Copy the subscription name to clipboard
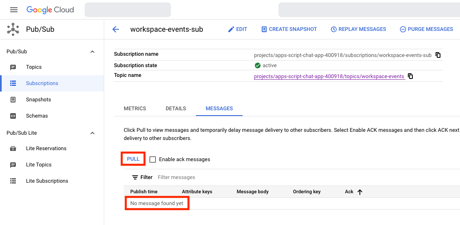The image size is (460, 225). point(438,55)
